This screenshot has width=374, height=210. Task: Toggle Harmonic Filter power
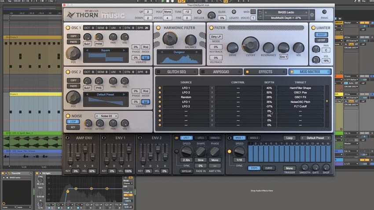pyautogui.click(x=158, y=28)
